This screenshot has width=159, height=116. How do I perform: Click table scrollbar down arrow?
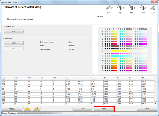(x=156, y=104)
